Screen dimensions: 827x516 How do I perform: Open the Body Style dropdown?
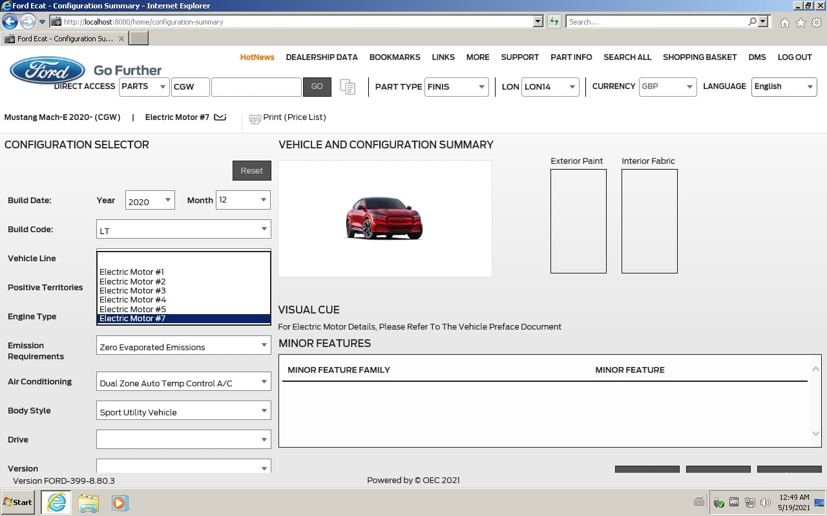point(183,411)
